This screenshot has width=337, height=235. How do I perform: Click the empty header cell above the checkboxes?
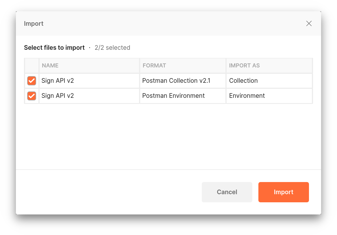pos(32,66)
